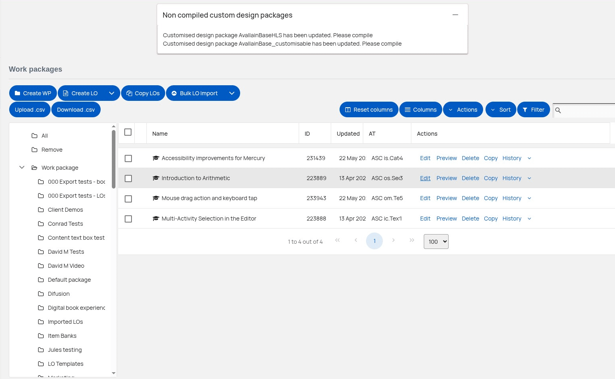Click Default package folder icon
This screenshot has height=379, width=615.
click(41, 280)
